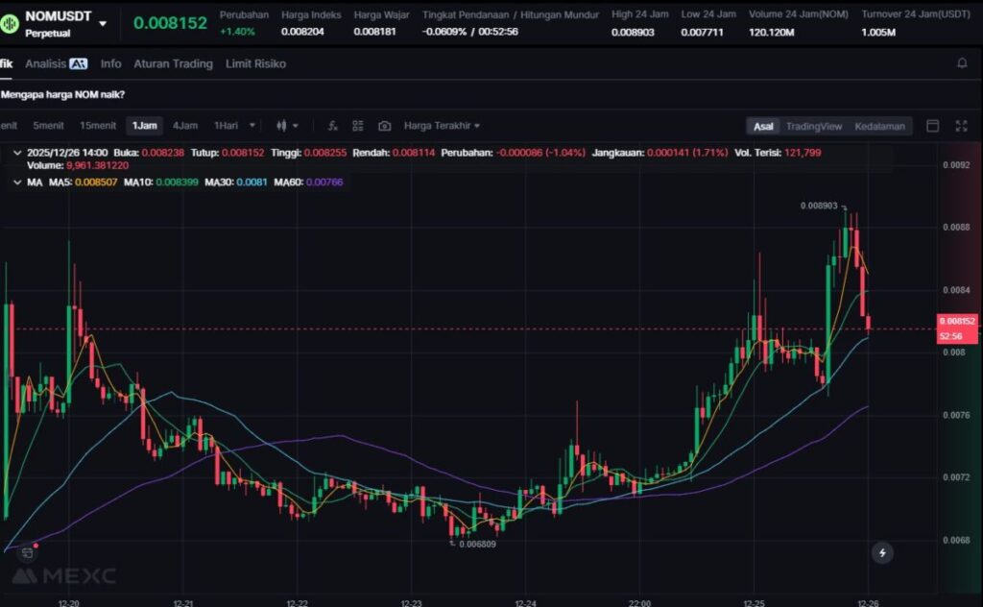The height and width of the screenshot is (607, 983).
Task: Open the Aturan Trading tab
Action: 173,63
